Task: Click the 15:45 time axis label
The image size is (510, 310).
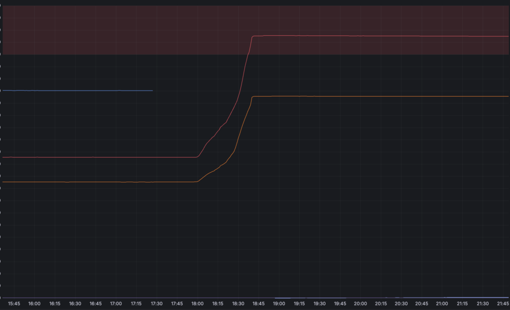Action: pos(14,304)
